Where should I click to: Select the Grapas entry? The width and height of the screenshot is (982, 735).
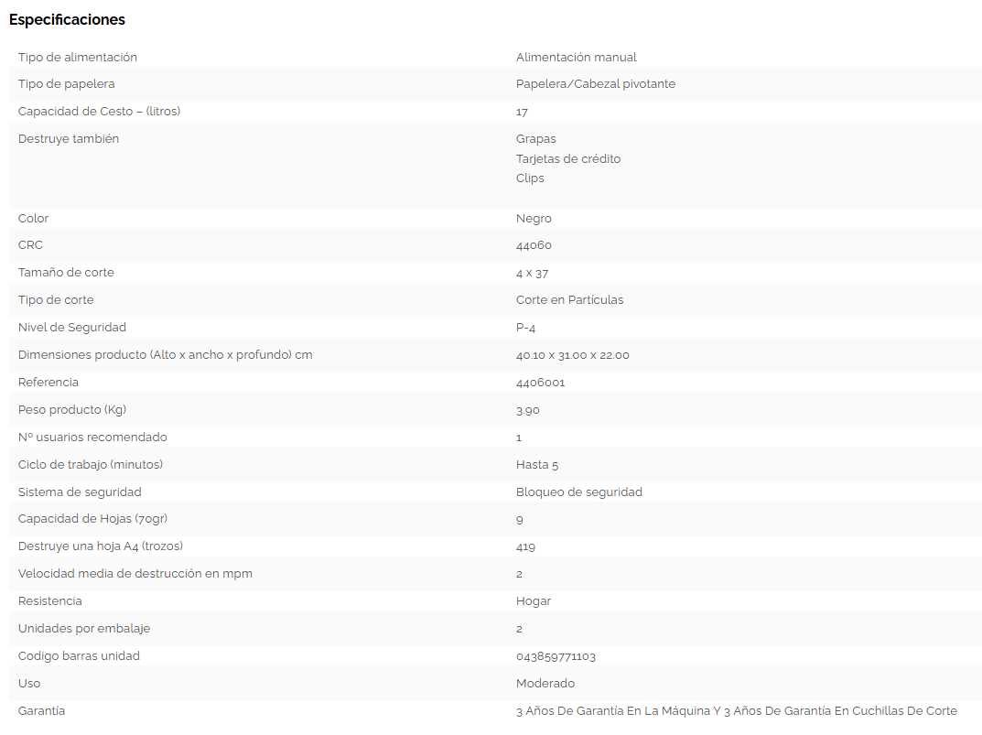coord(535,139)
